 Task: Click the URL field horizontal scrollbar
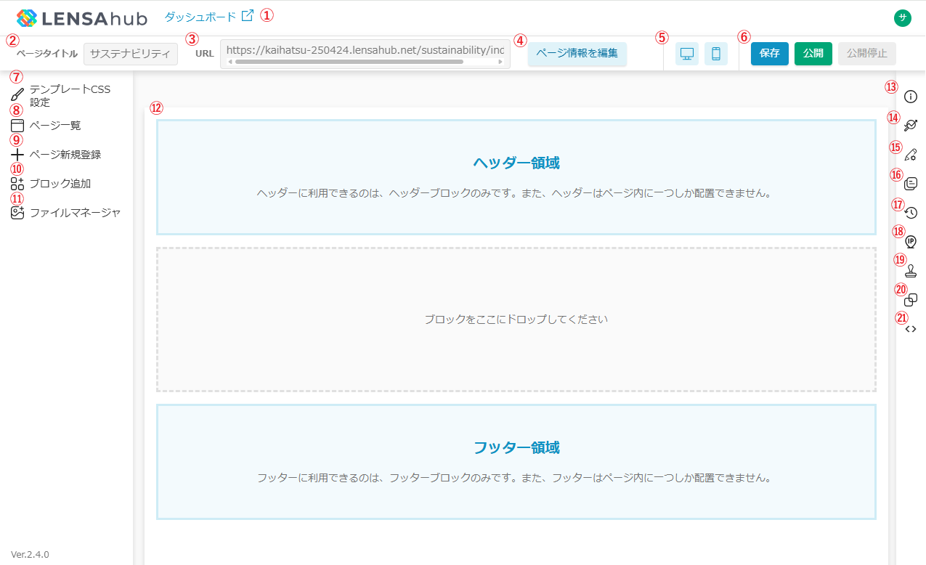pos(349,62)
